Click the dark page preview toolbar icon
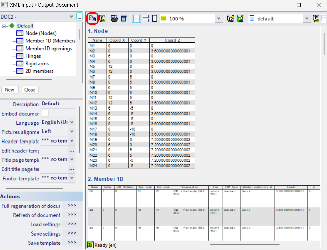Image resolution: width=327 pixels, height=250 pixels. (x=124, y=18)
